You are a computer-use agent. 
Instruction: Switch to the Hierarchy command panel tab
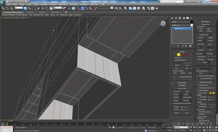coord(180,18)
